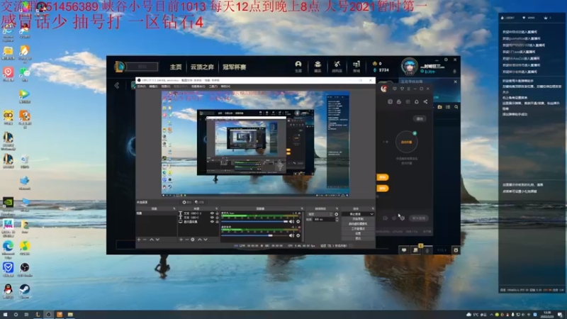Toggle lock on second text source in OBS
This screenshot has width=567, height=319.
point(217,218)
